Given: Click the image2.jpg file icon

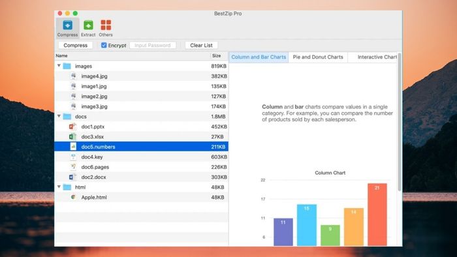Looking at the screenshot, I should pyautogui.click(x=73, y=97).
